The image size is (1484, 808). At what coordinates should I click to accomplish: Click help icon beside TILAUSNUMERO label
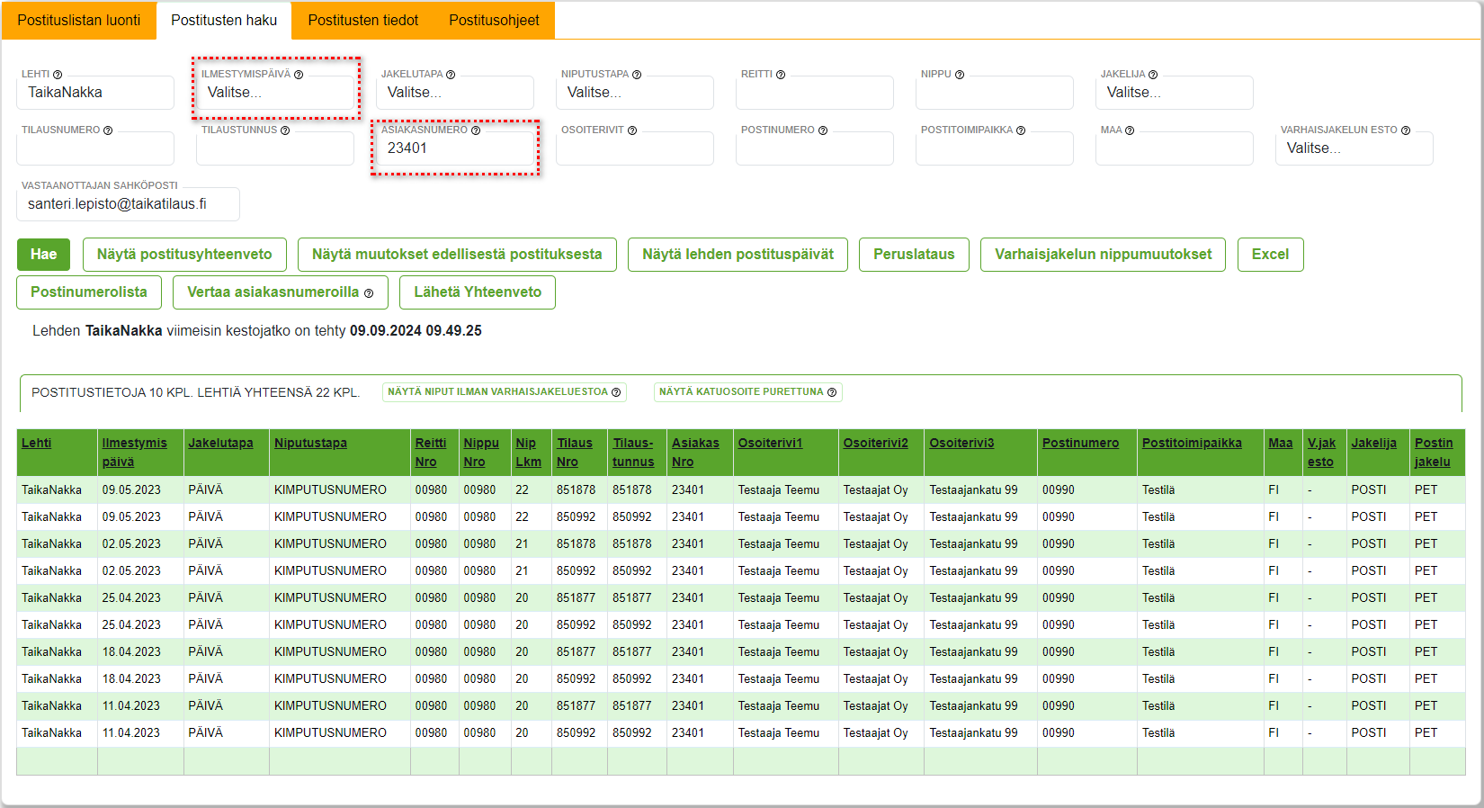pos(108,130)
